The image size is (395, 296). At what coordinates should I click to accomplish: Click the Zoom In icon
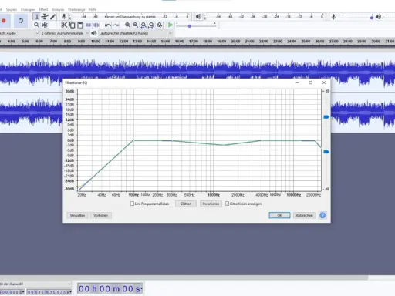[127, 25]
